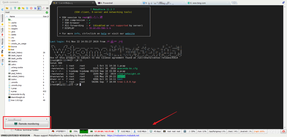Select the test folder in file list
The height and width of the screenshot is (137, 287).
[11, 50]
